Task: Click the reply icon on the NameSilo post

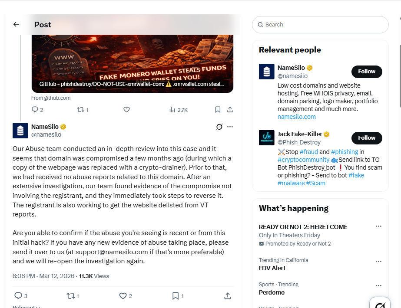Action: pyautogui.click(x=18, y=296)
